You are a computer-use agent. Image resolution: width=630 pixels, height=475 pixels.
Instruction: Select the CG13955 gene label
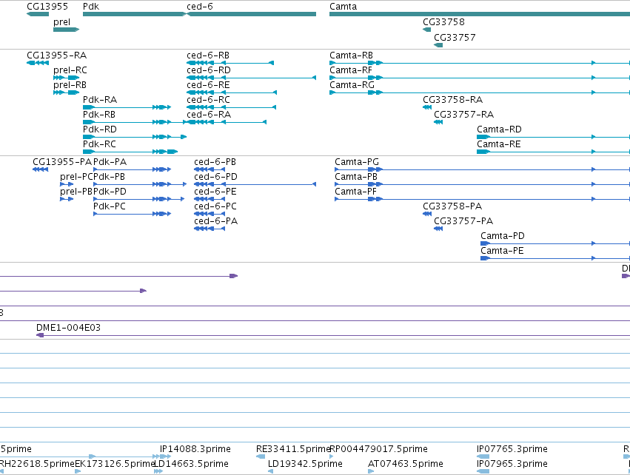coord(47,7)
